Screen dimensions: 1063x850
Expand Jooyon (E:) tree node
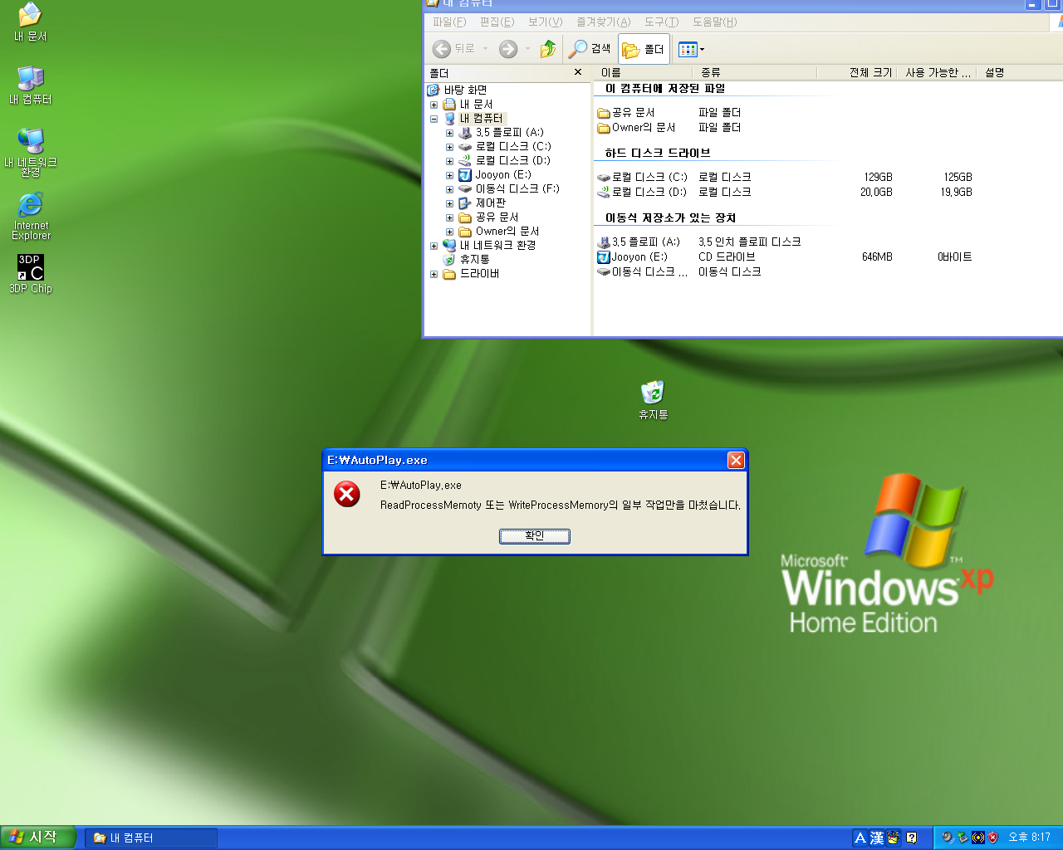point(449,175)
